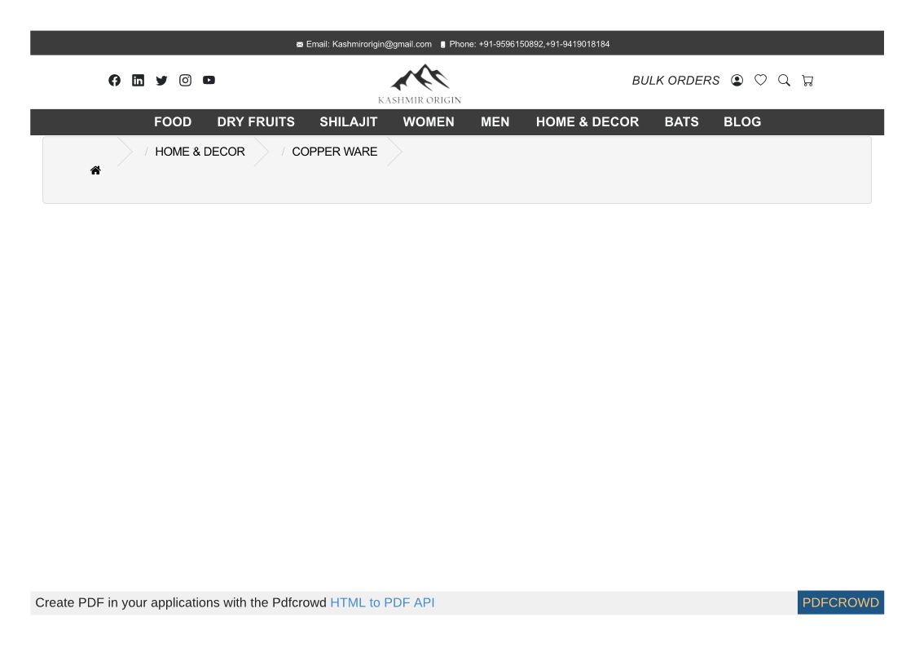The height and width of the screenshot is (648, 915).
Task: Click the BULK ORDERS link
Action: (675, 80)
